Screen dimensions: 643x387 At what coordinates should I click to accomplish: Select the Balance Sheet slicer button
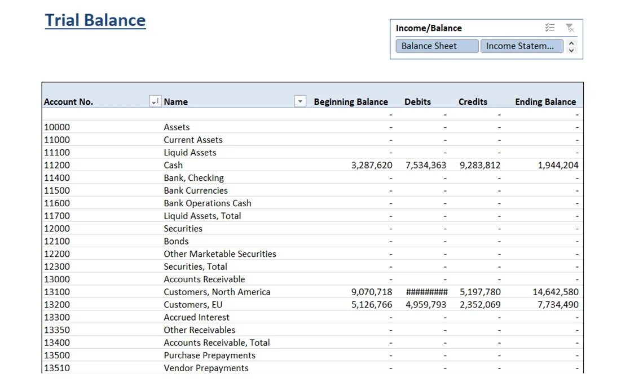tap(437, 46)
